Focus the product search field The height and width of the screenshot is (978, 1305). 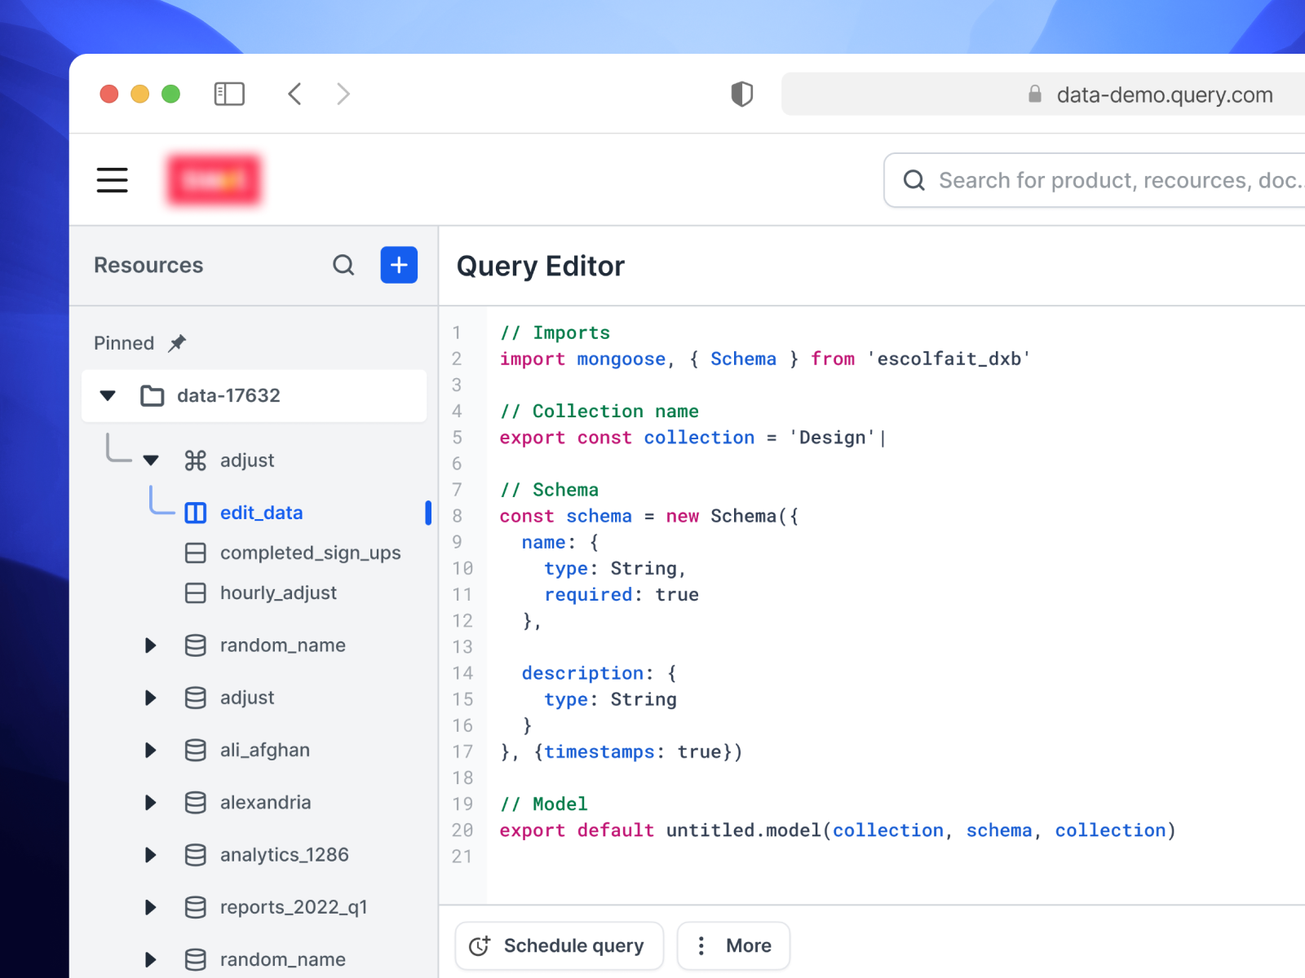1094,180
